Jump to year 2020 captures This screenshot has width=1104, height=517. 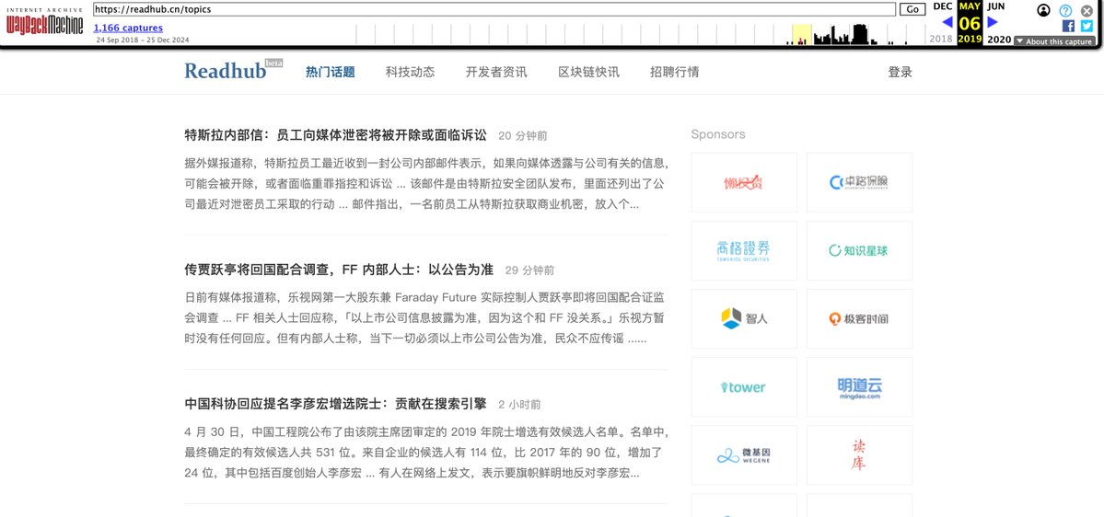pyautogui.click(x=999, y=40)
